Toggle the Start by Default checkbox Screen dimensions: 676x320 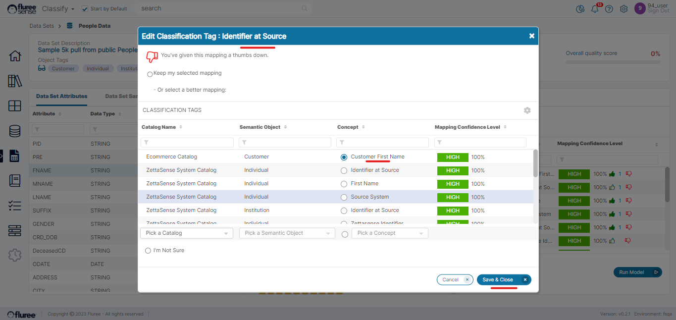(85, 8)
